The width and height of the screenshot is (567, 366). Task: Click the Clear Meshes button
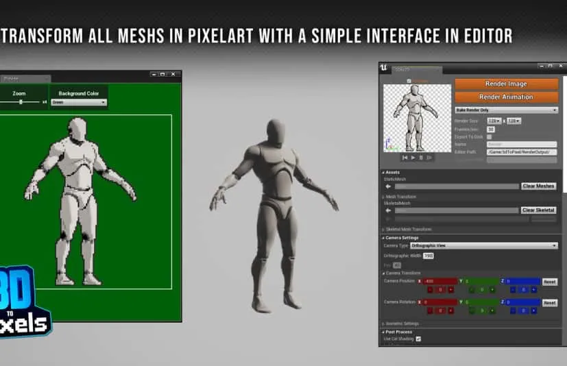tap(538, 186)
